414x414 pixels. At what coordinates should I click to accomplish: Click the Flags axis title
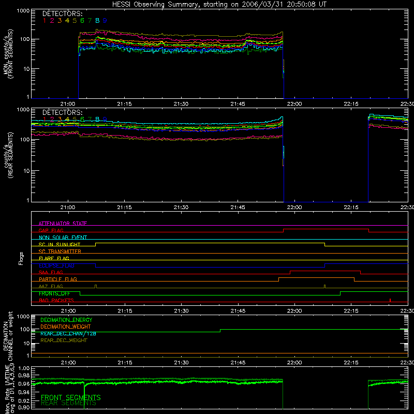[x=21, y=258]
